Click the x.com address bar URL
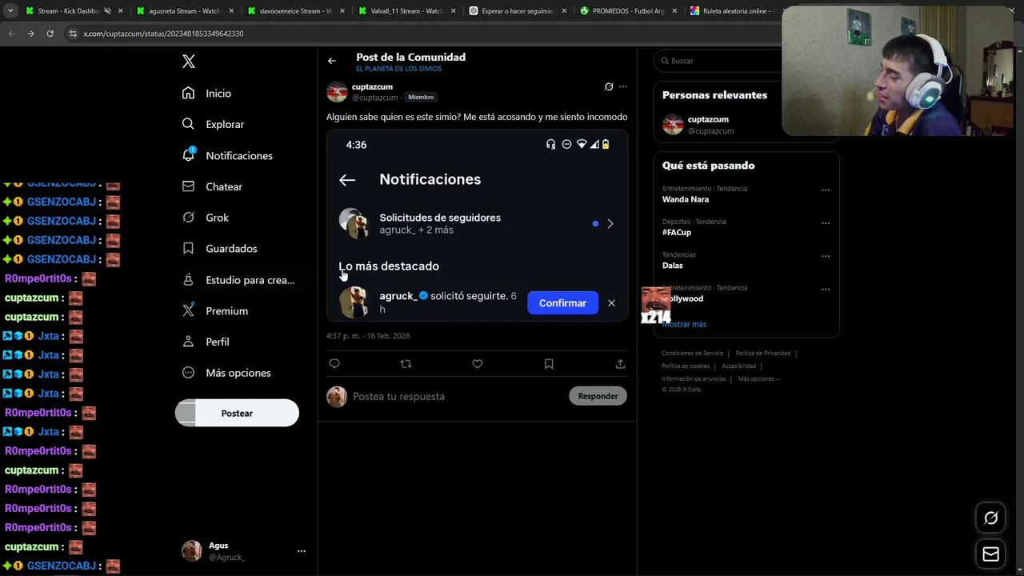The height and width of the screenshot is (576, 1024). (x=163, y=34)
